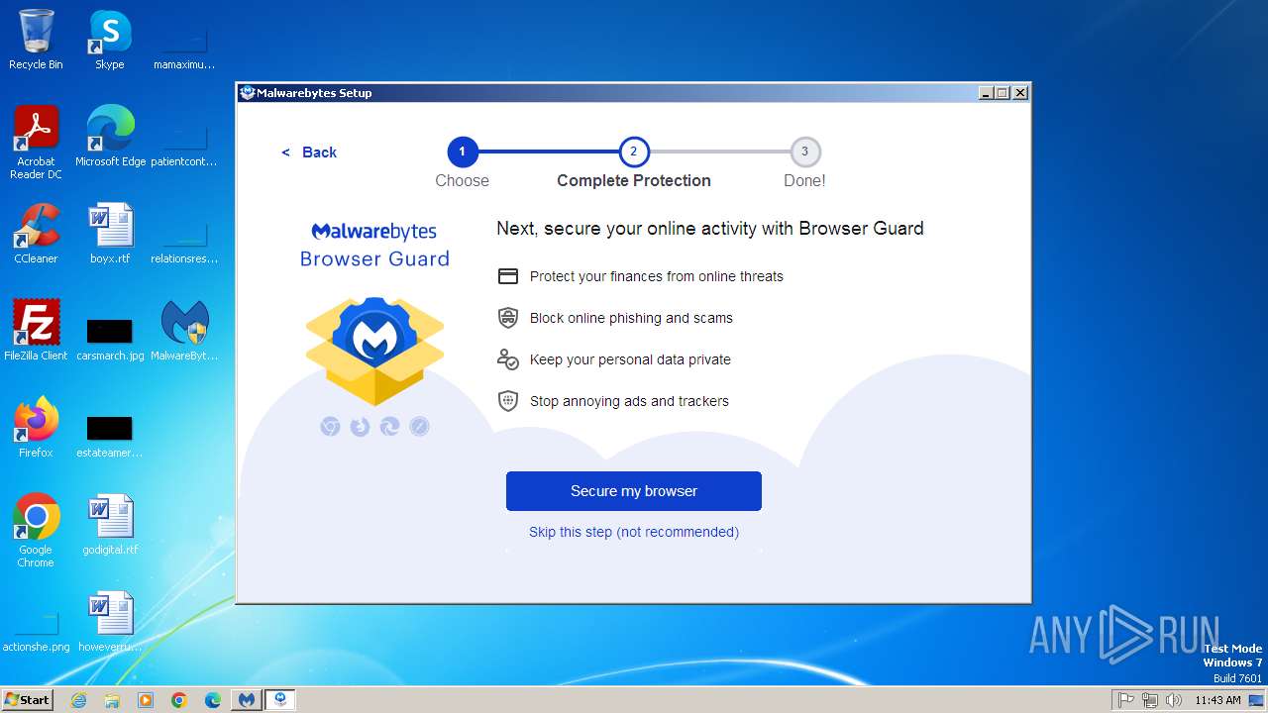The height and width of the screenshot is (713, 1268).
Task: Open Windows Media Player from taskbar
Action: 146,700
